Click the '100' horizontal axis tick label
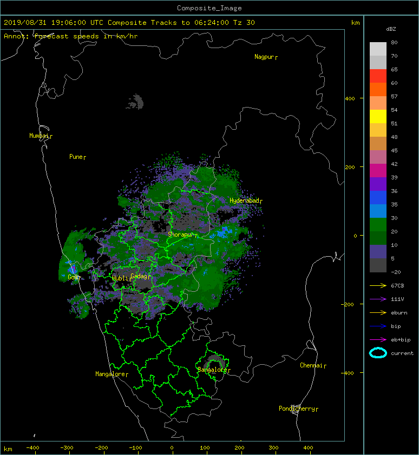The height and width of the screenshot is (455, 419). coord(205,448)
